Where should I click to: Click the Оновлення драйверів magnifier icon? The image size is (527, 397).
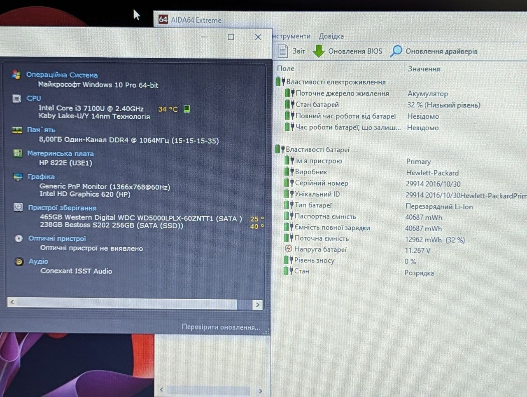(x=396, y=51)
